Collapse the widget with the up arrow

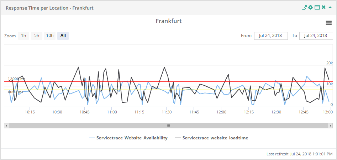330,7
